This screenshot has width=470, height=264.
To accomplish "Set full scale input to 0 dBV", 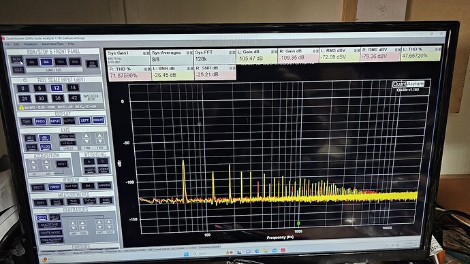I will click(x=22, y=88).
